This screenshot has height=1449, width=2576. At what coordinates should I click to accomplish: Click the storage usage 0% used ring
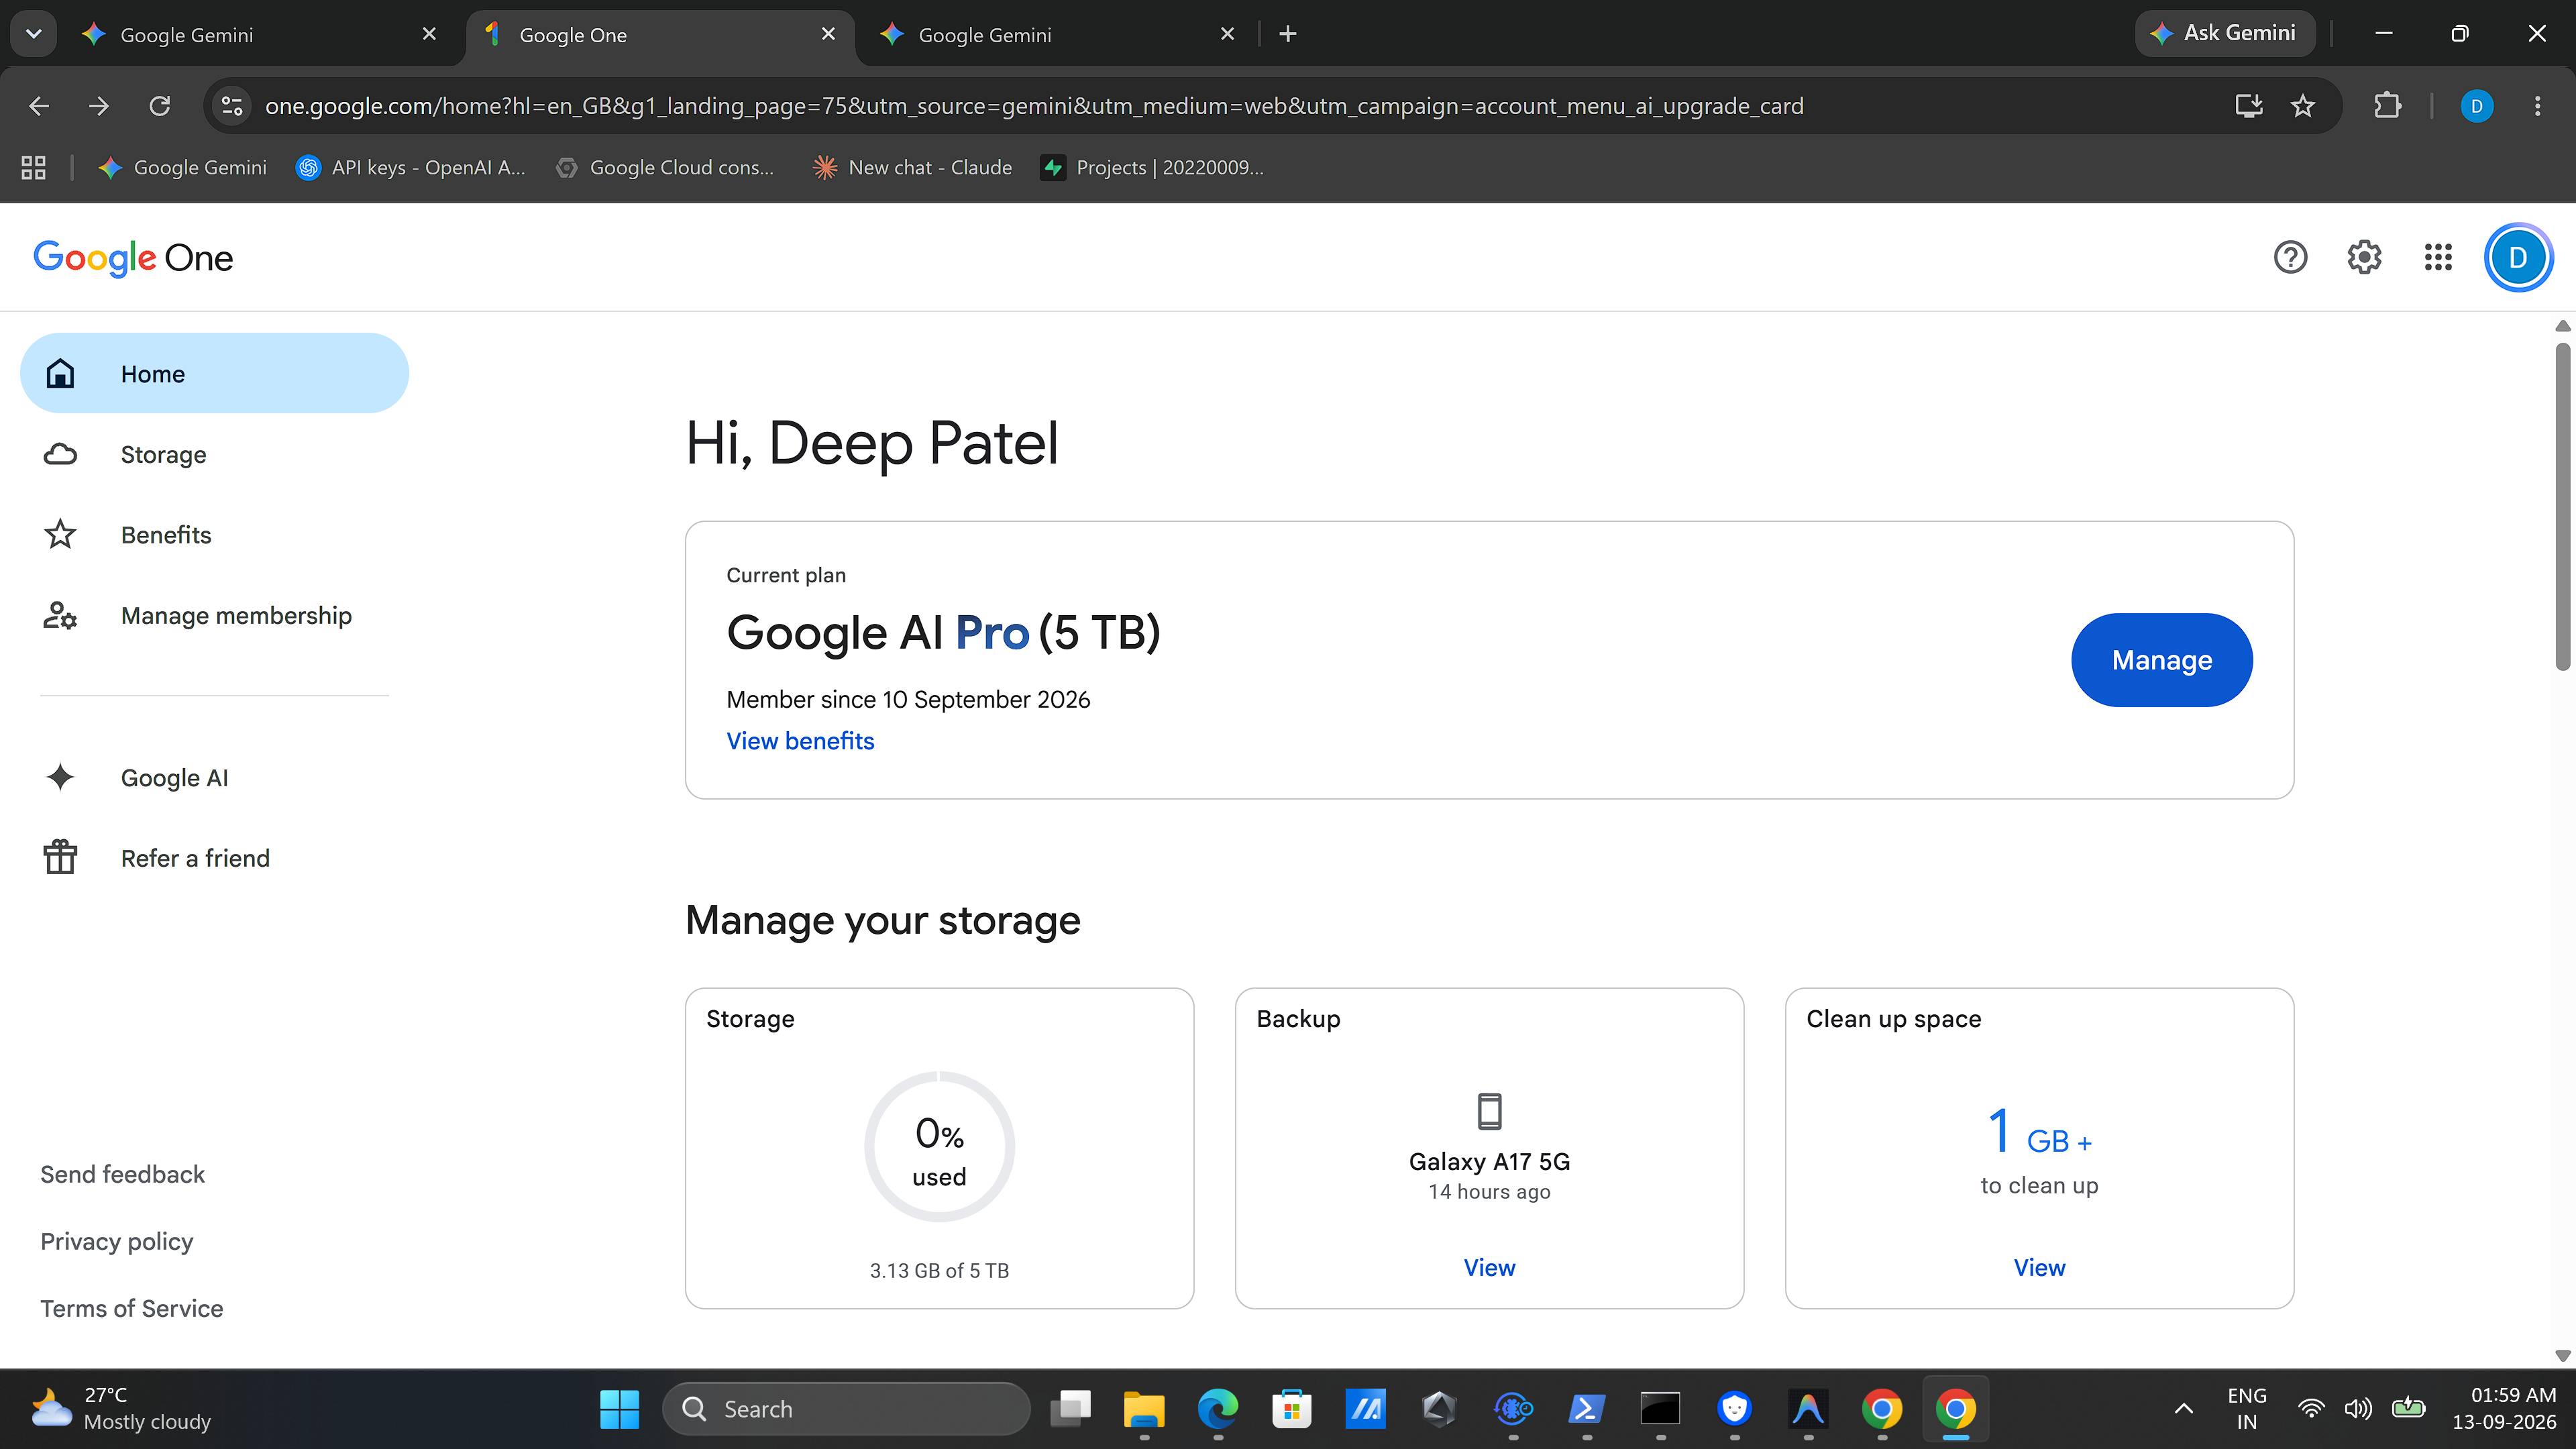[939, 1146]
